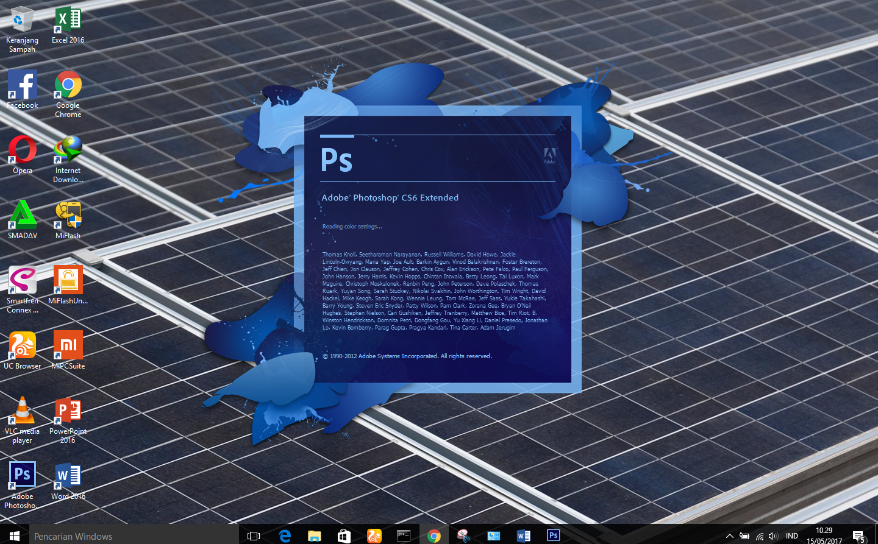Open UC Browser taskbar icon
Viewport: 878px width, 544px height.
tap(374, 536)
